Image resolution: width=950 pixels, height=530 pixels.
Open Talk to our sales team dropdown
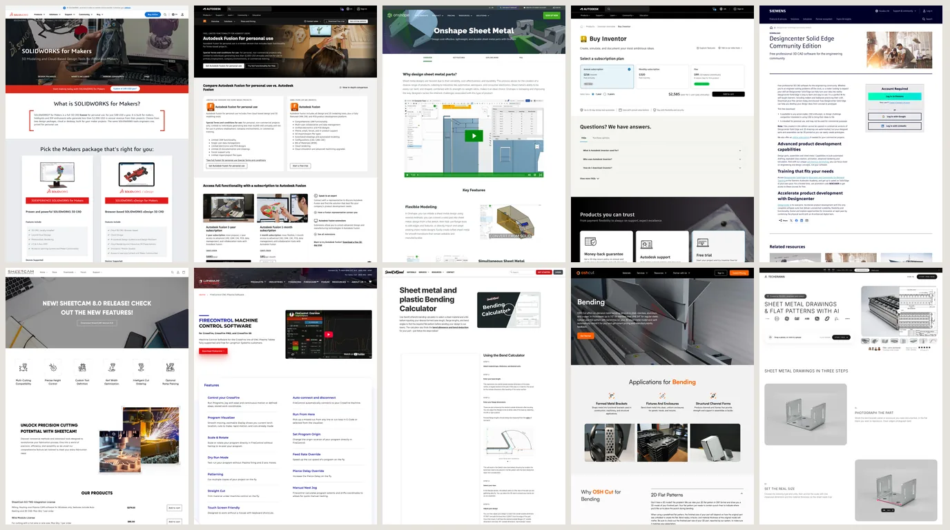click(x=730, y=48)
